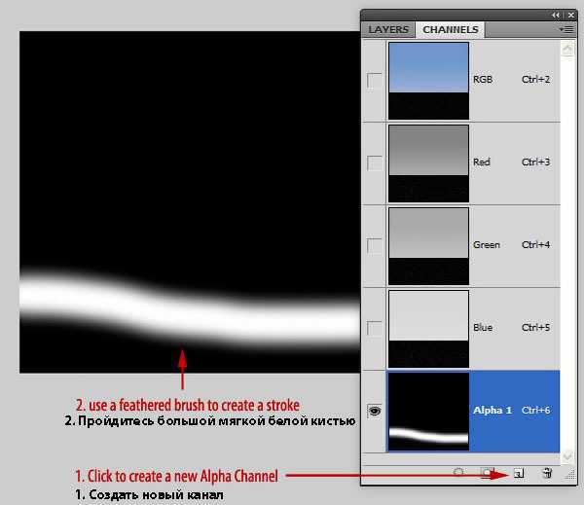The height and width of the screenshot is (505, 584).
Task: Click the channels list scroll down arrow
Action: pos(567,455)
